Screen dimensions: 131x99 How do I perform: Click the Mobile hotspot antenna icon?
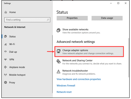[x=5, y=75]
